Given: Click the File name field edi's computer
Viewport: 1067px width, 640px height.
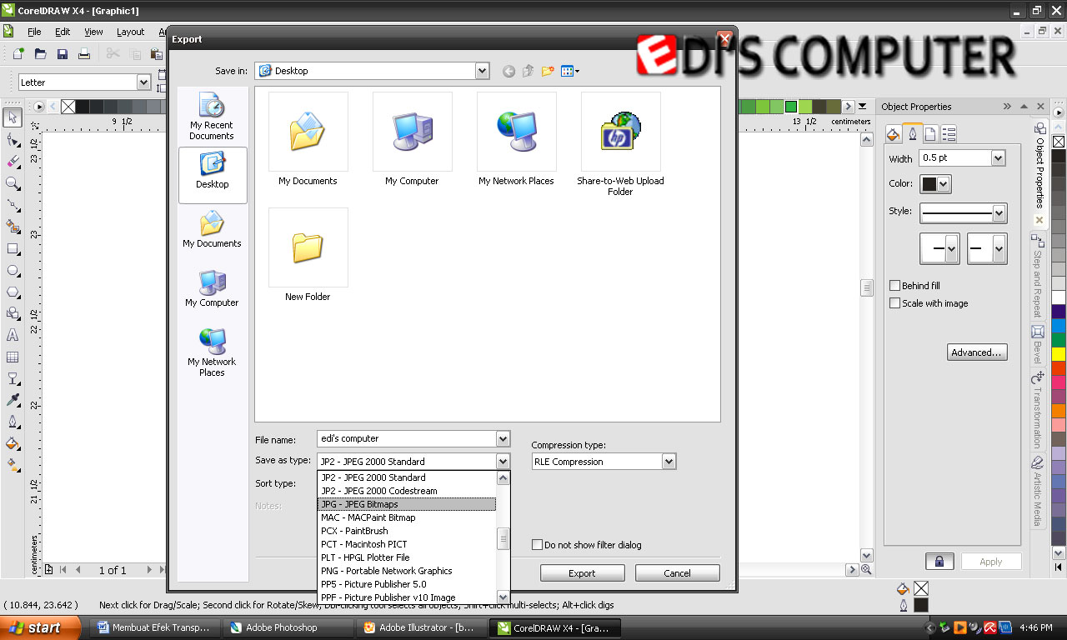Looking at the screenshot, I should tap(407, 439).
